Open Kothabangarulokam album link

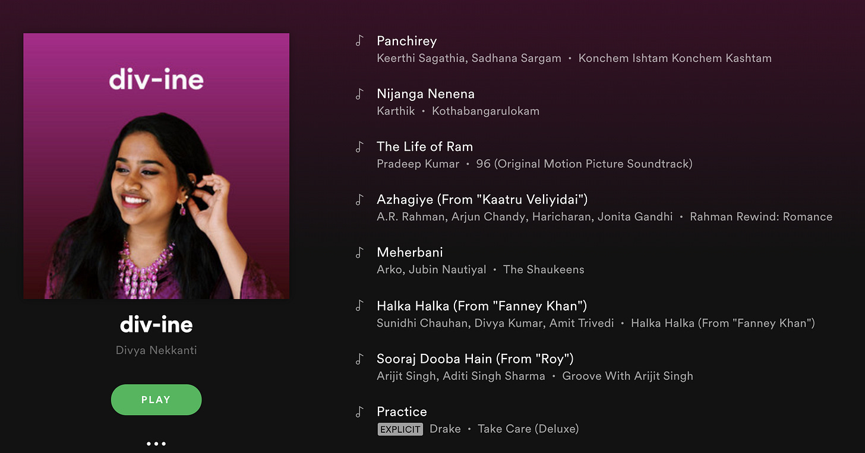(486, 111)
